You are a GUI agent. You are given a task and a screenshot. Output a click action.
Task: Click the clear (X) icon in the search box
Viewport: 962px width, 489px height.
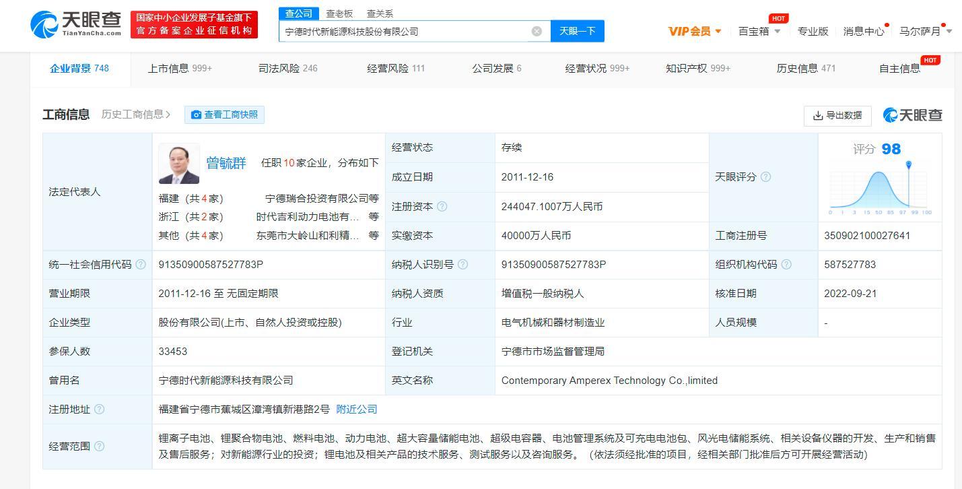[x=537, y=30]
